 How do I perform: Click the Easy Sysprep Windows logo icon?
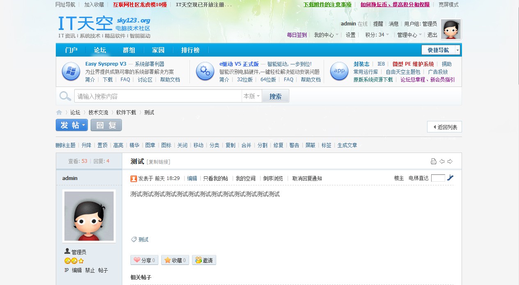click(71, 71)
